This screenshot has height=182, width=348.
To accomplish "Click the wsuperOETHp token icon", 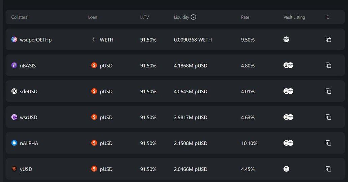I will click(14, 39).
